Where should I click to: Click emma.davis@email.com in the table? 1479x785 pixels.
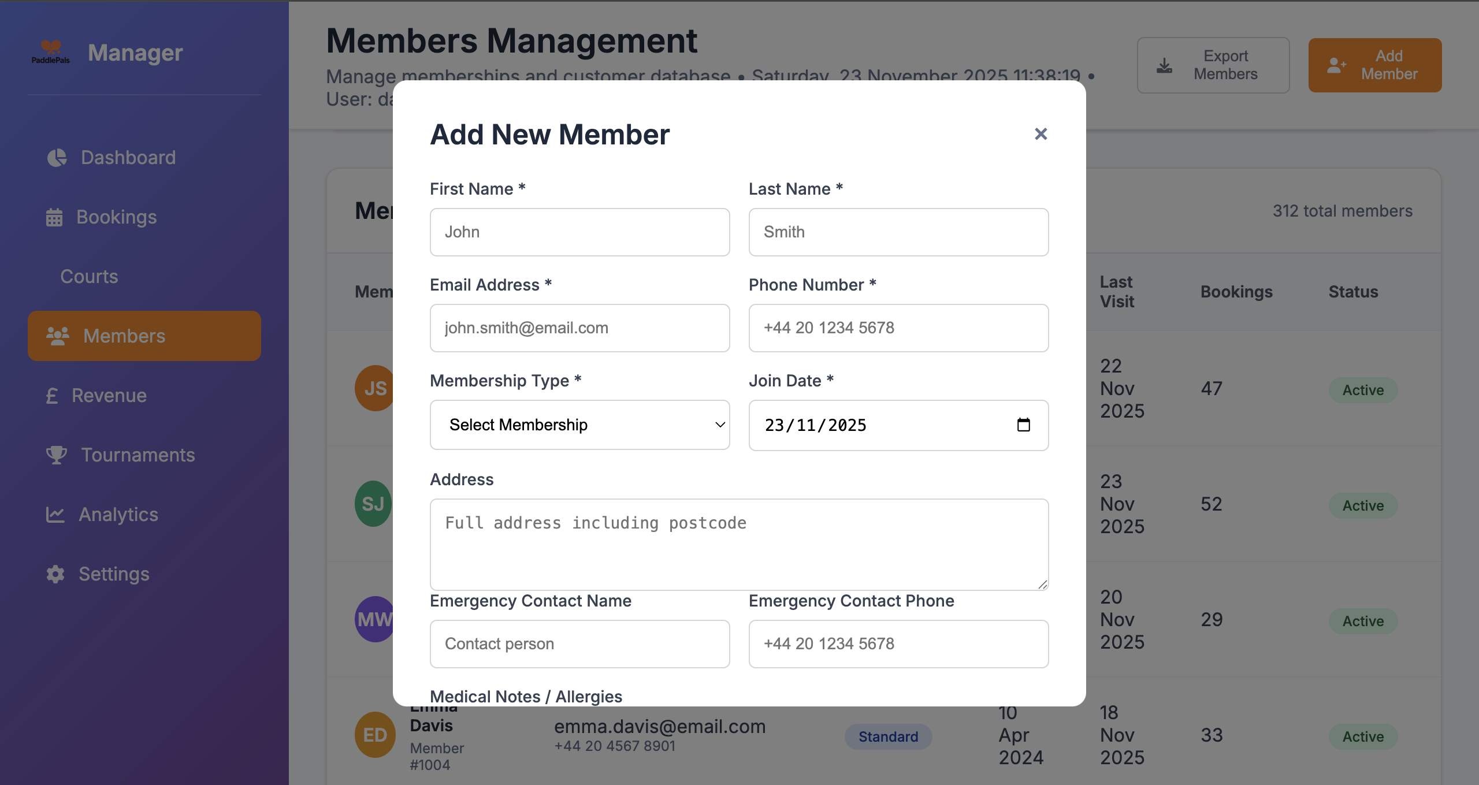click(660, 726)
